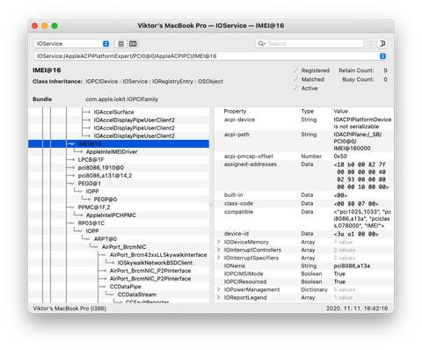The width and height of the screenshot is (422, 350).
Task: Select the pci8086,a131@14,2 entry
Action: pyautogui.click(x=105, y=176)
